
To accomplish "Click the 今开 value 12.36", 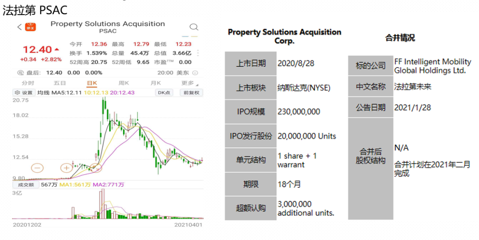I will coord(99,44).
